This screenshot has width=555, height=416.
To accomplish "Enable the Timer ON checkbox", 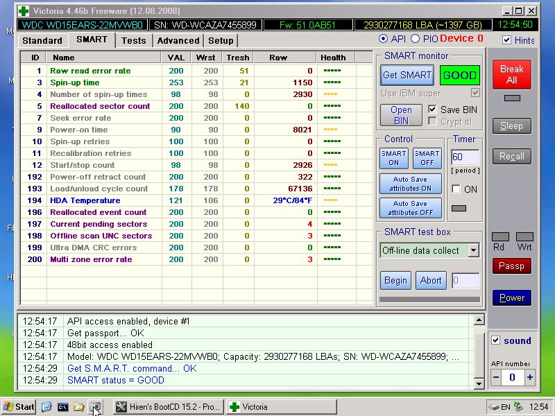I will point(456,189).
